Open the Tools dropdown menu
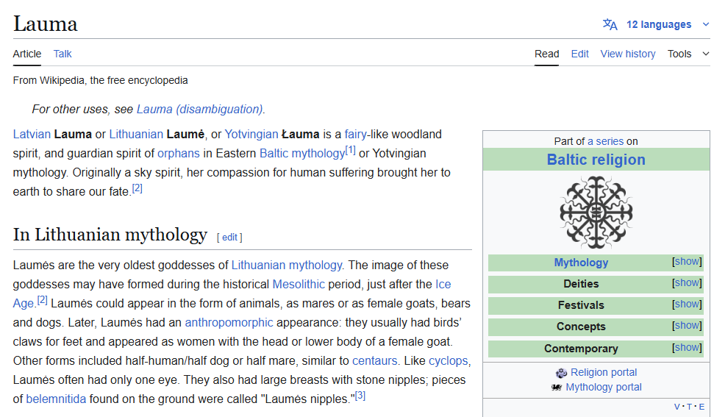 [x=688, y=54]
